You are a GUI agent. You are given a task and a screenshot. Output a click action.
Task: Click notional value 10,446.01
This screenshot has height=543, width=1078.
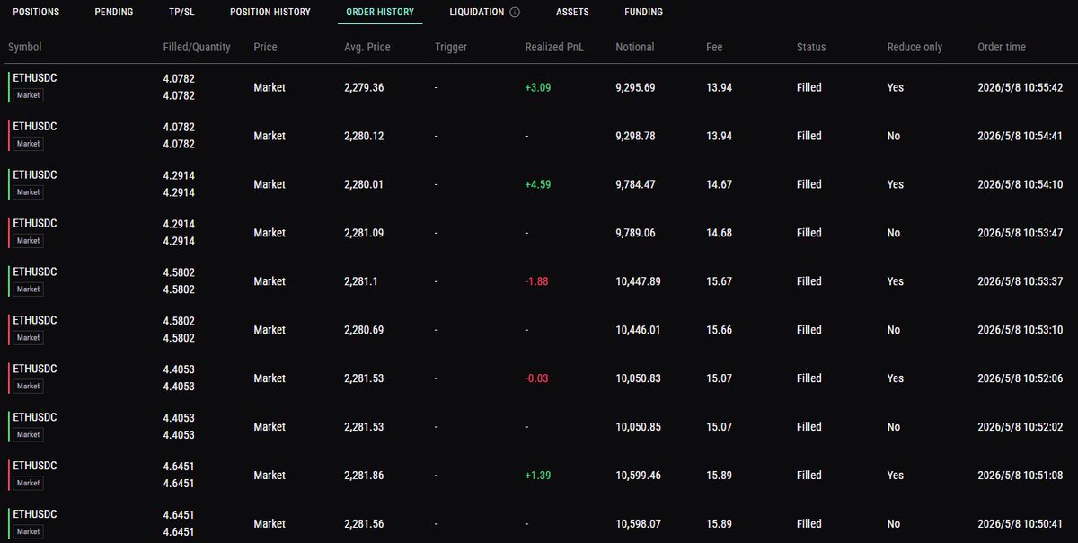tap(638, 330)
